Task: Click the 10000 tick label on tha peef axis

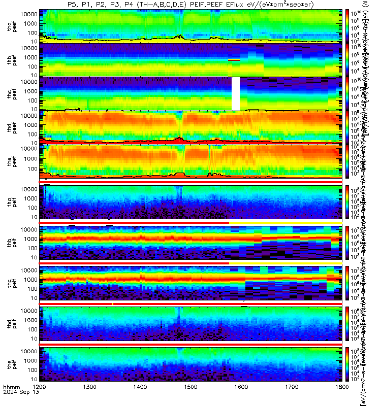Action: point(29,14)
